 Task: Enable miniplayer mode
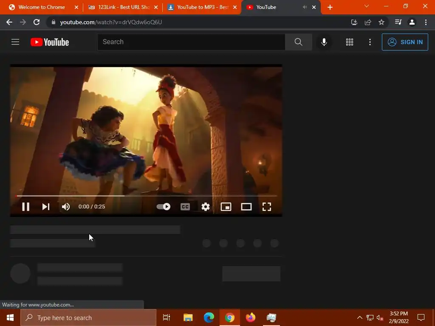226,207
